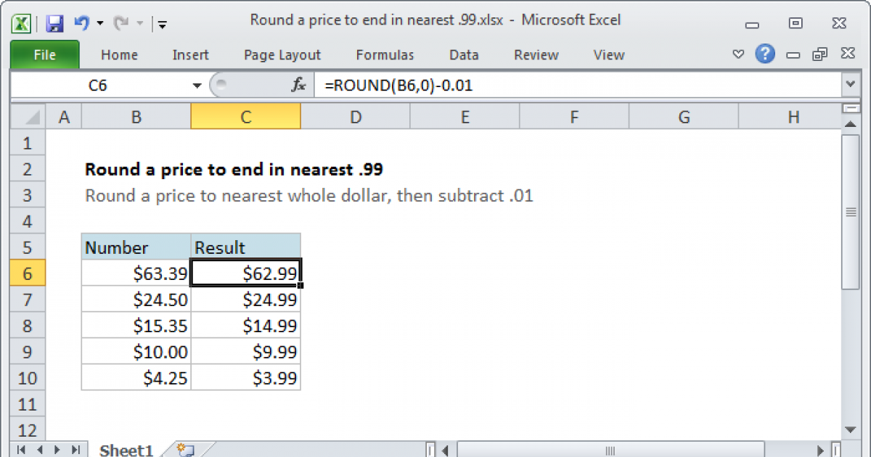Select column E header
The width and height of the screenshot is (871, 457).
[465, 117]
